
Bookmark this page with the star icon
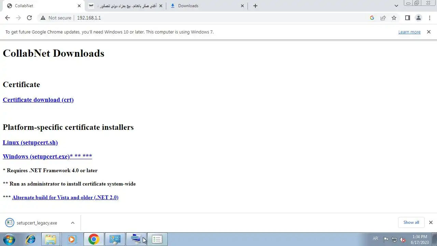click(394, 18)
